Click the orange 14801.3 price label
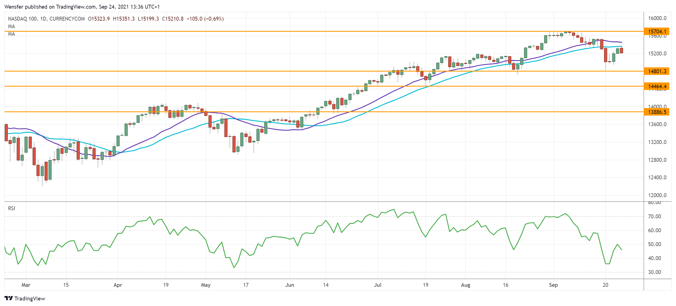The height and width of the screenshot is (306, 676). [x=657, y=71]
